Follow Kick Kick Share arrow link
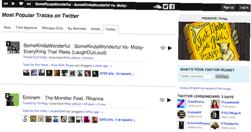The height and width of the screenshot is (132, 251). pos(102,66)
